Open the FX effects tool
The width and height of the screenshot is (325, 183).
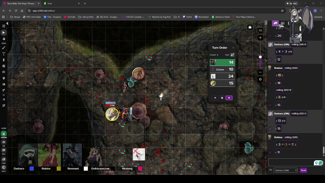[x=4, y=90]
